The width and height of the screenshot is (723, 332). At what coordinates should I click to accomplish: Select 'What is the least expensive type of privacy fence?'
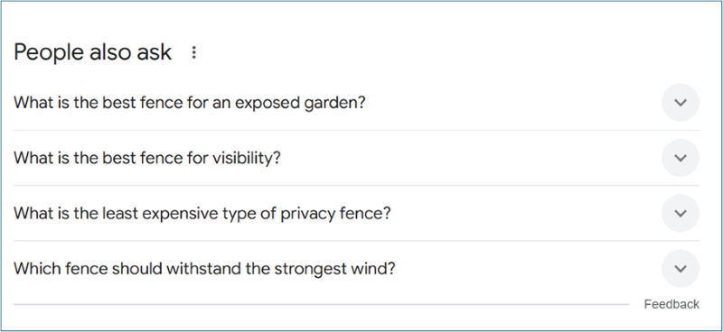click(x=202, y=213)
